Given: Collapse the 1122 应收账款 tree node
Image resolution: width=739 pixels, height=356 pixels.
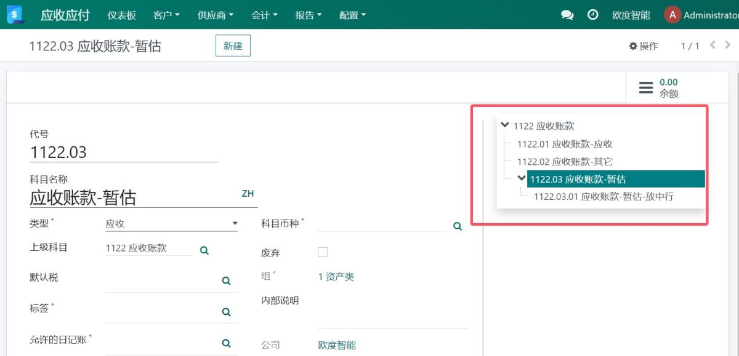Looking at the screenshot, I should click(x=506, y=125).
